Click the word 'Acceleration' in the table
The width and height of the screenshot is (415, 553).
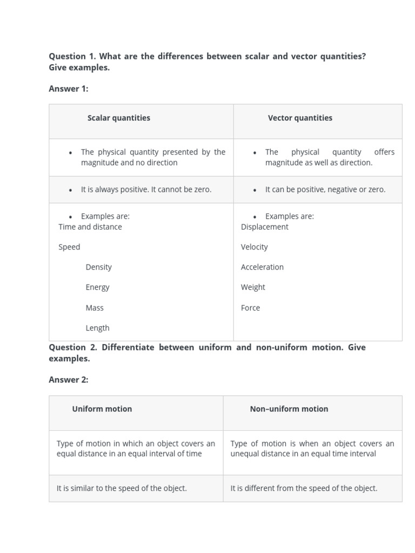point(262,267)
